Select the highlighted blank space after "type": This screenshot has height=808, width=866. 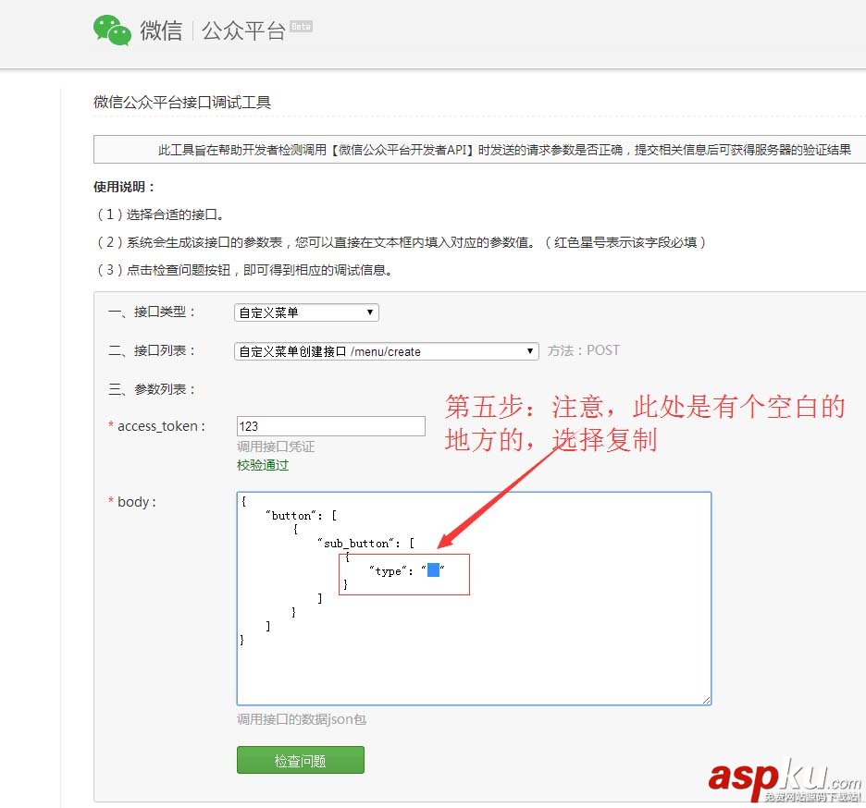tap(433, 570)
